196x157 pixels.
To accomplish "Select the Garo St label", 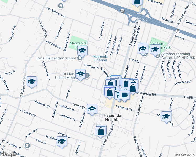I will (179, 37).
